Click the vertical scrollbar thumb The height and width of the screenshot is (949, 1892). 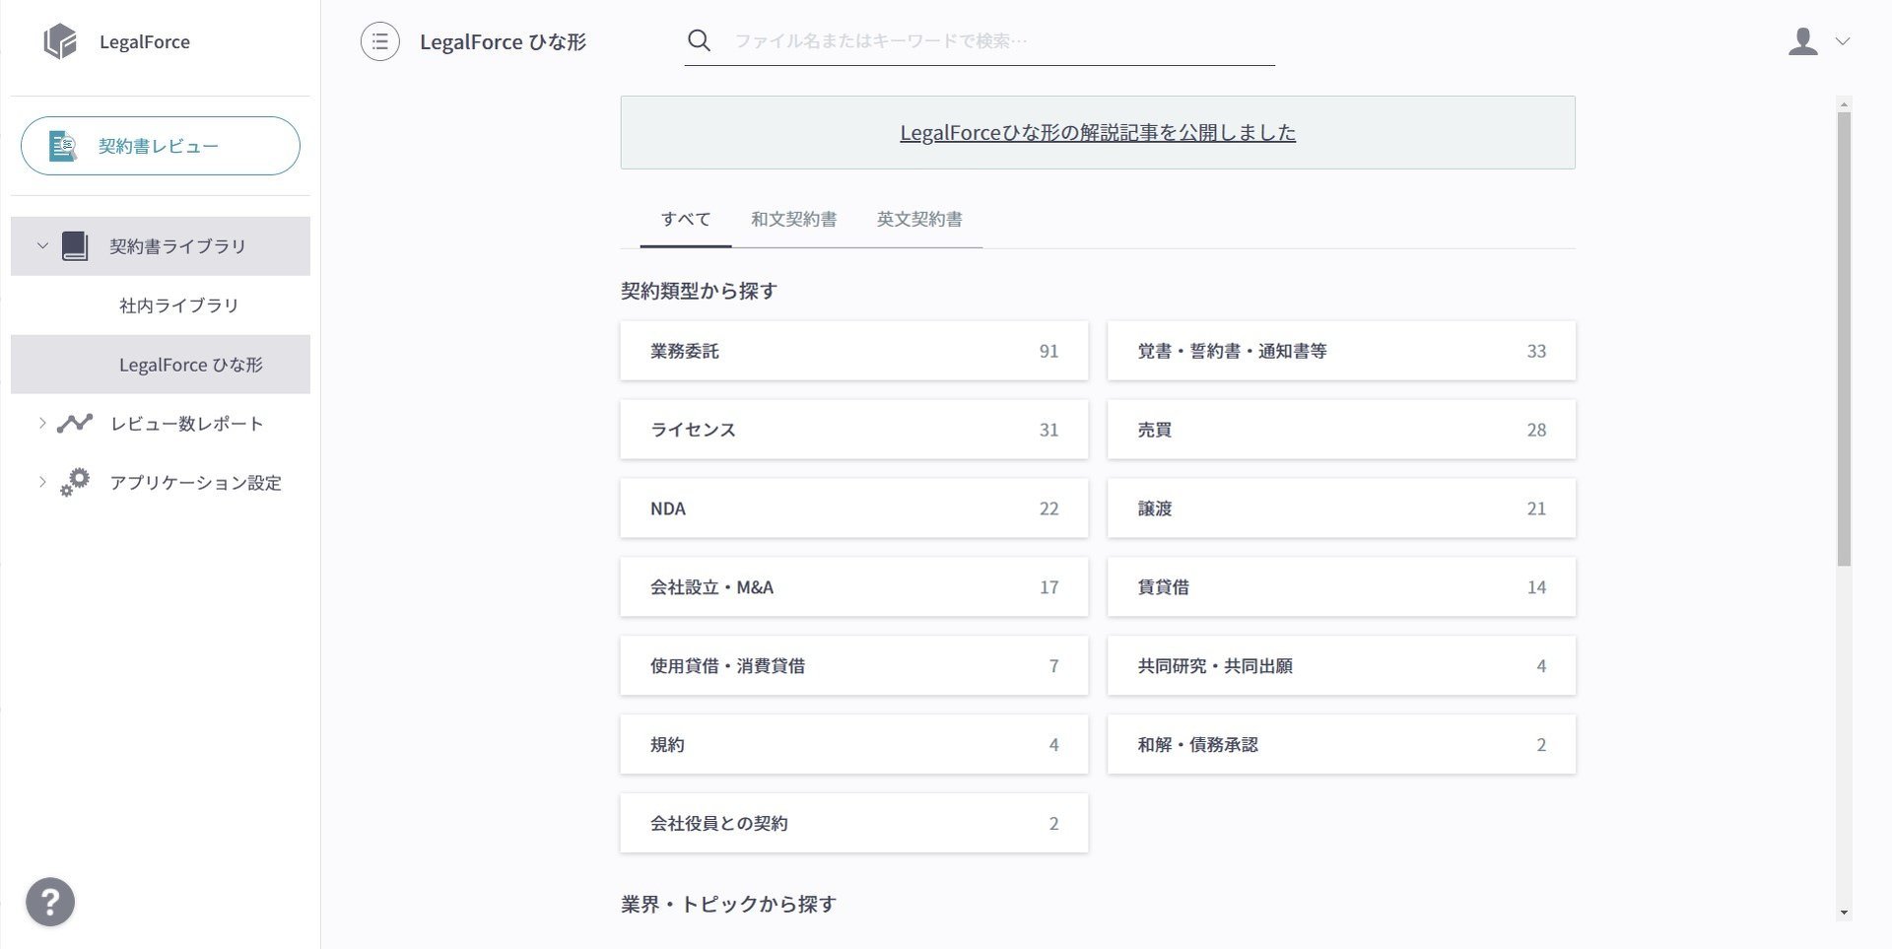[1844, 339]
